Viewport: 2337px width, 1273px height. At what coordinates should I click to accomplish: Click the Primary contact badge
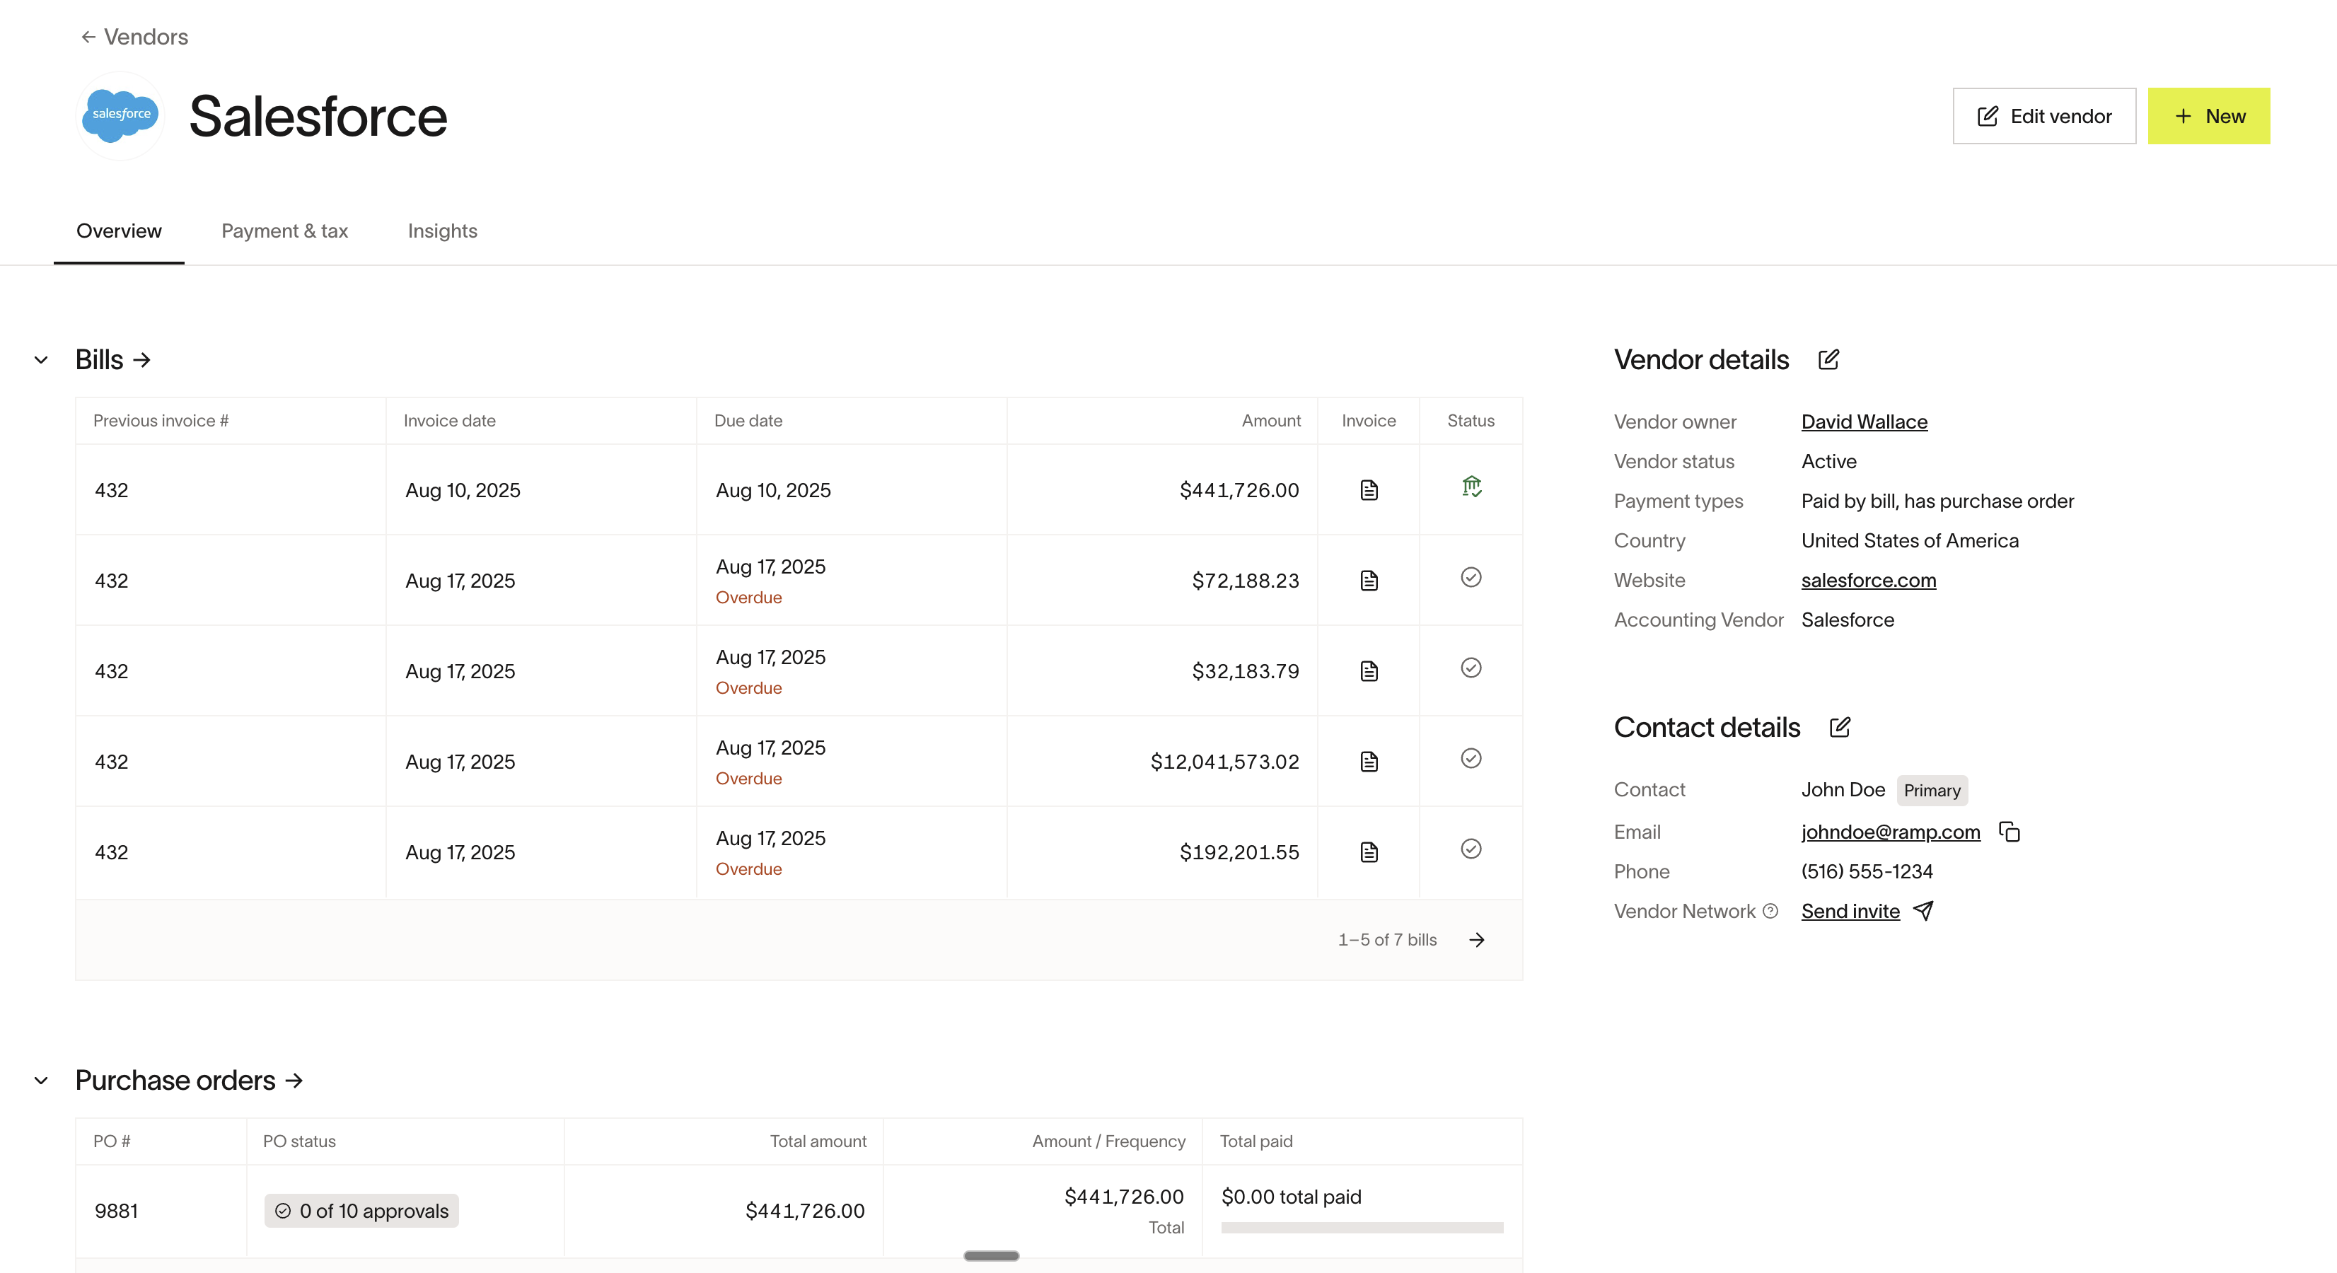(x=1932, y=790)
